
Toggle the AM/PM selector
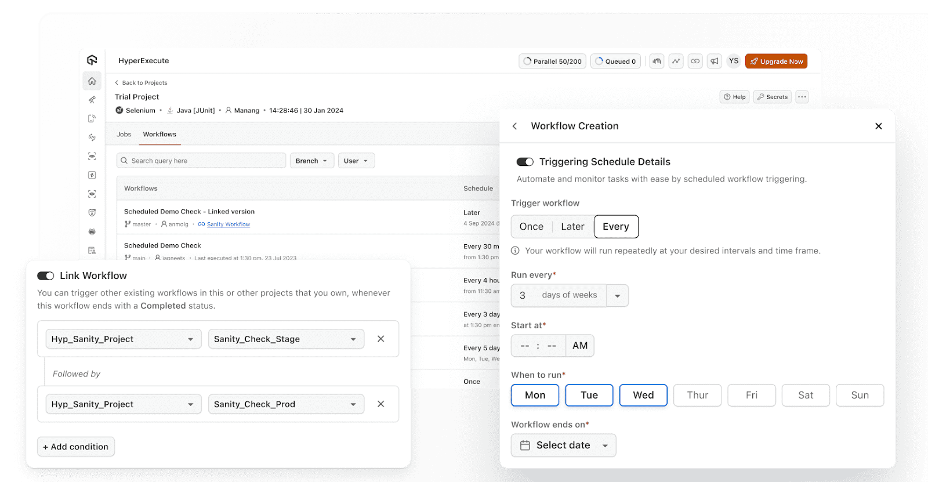coord(580,346)
